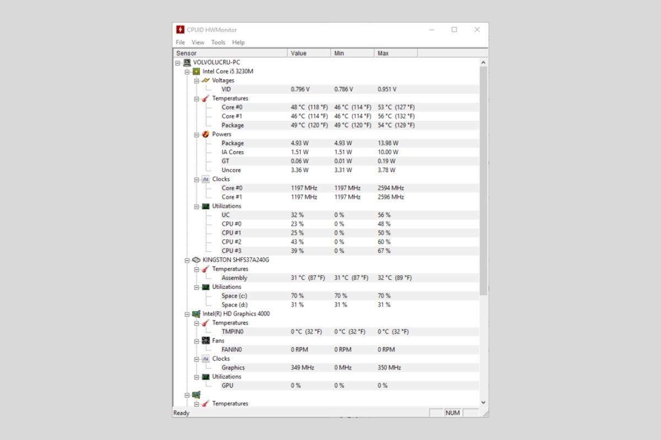Click the unnamed graphics card icon near the bottom
661x440 pixels.
[x=196, y=394]
